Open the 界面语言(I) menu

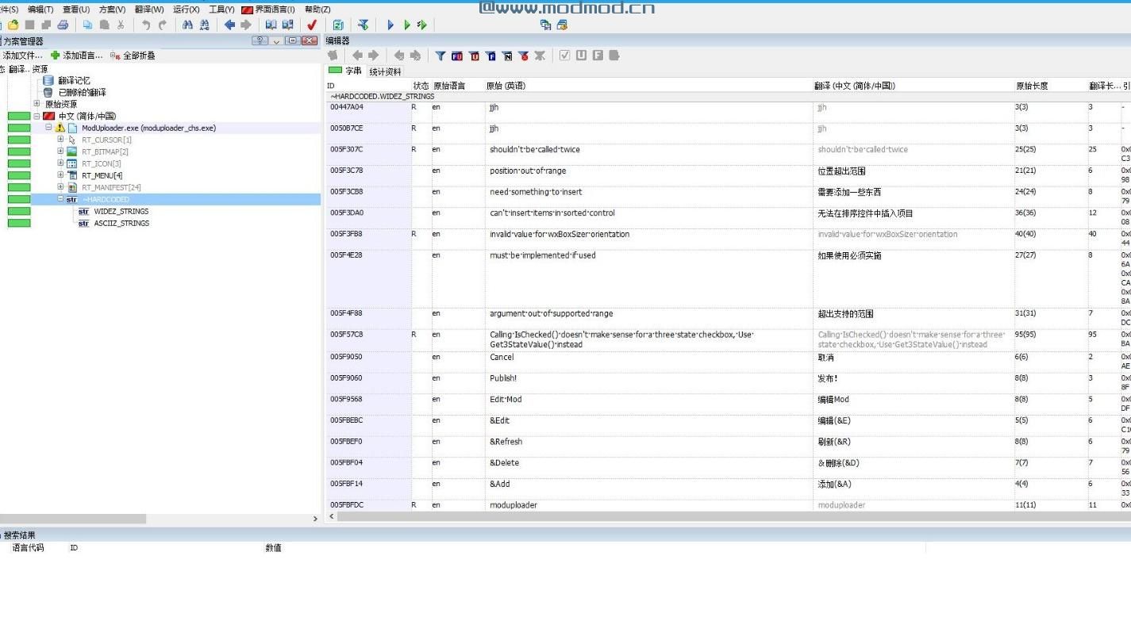tap(267, 10)
